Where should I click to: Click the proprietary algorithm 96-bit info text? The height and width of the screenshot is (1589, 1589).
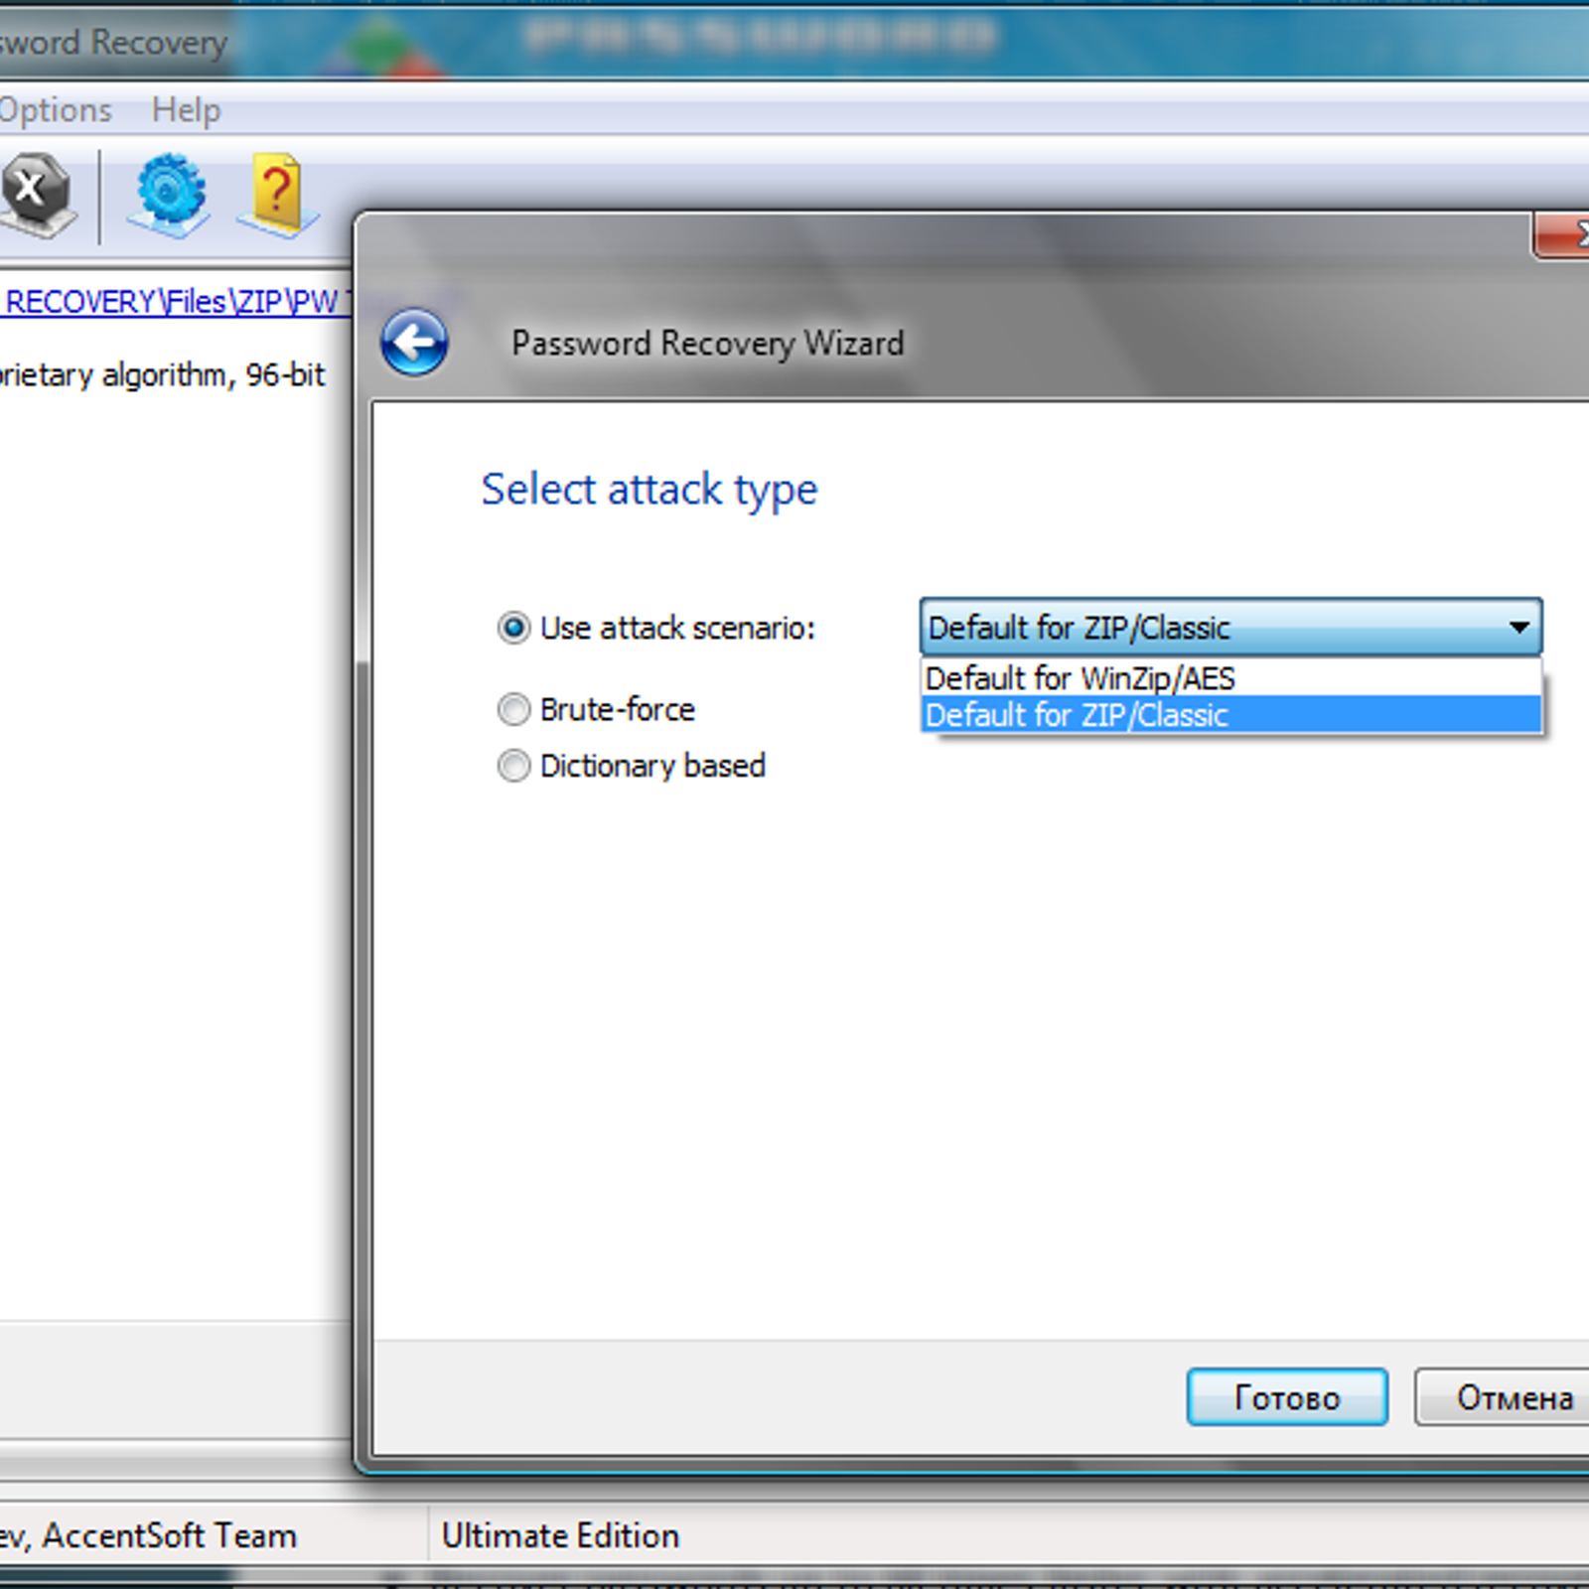point(163,374)
